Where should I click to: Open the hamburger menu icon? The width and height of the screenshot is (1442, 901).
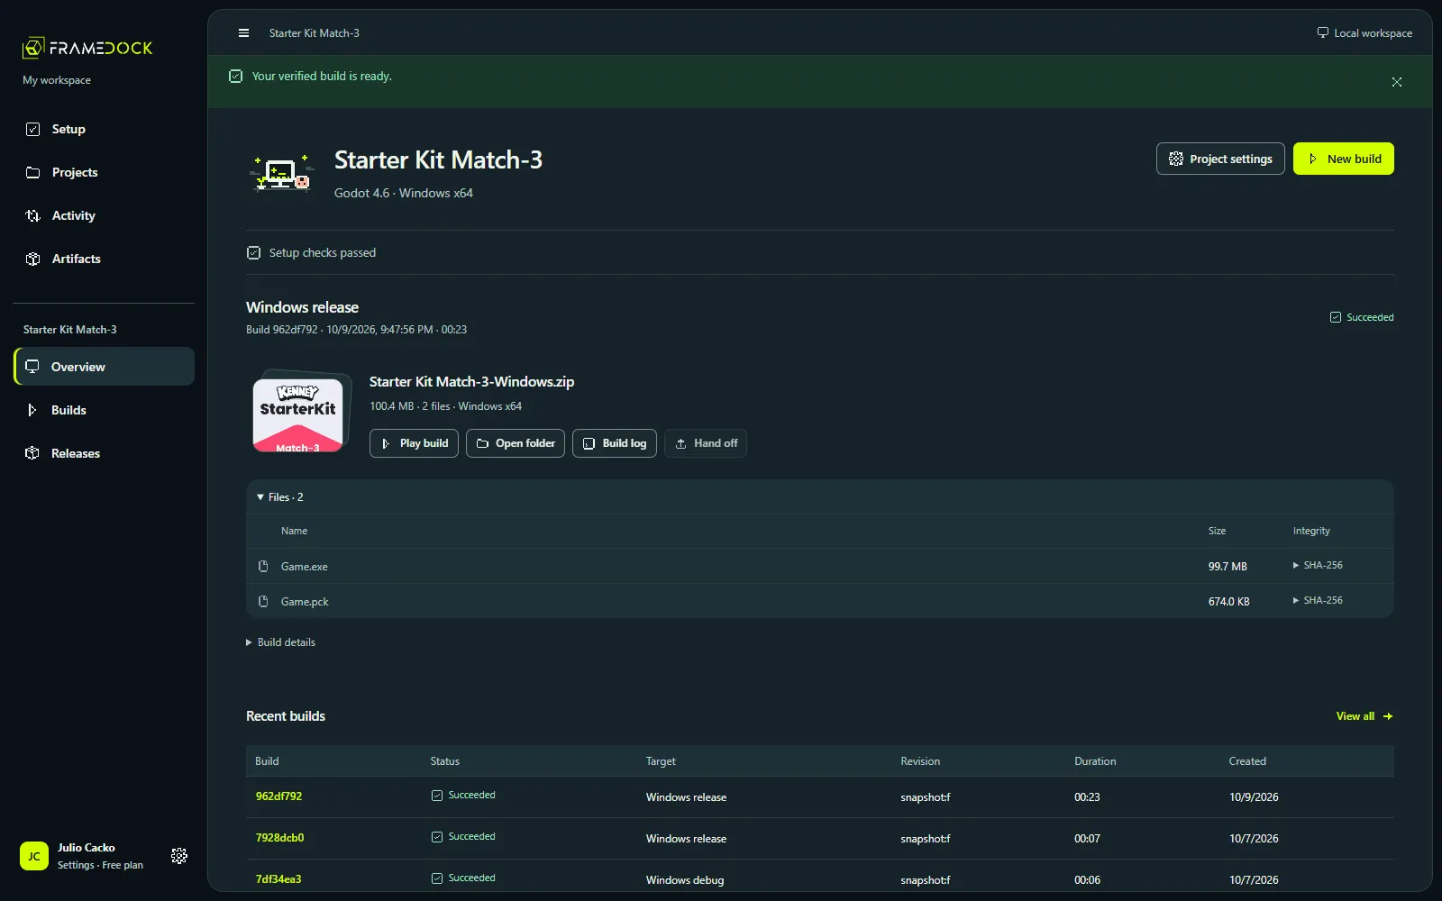[243, 33]
